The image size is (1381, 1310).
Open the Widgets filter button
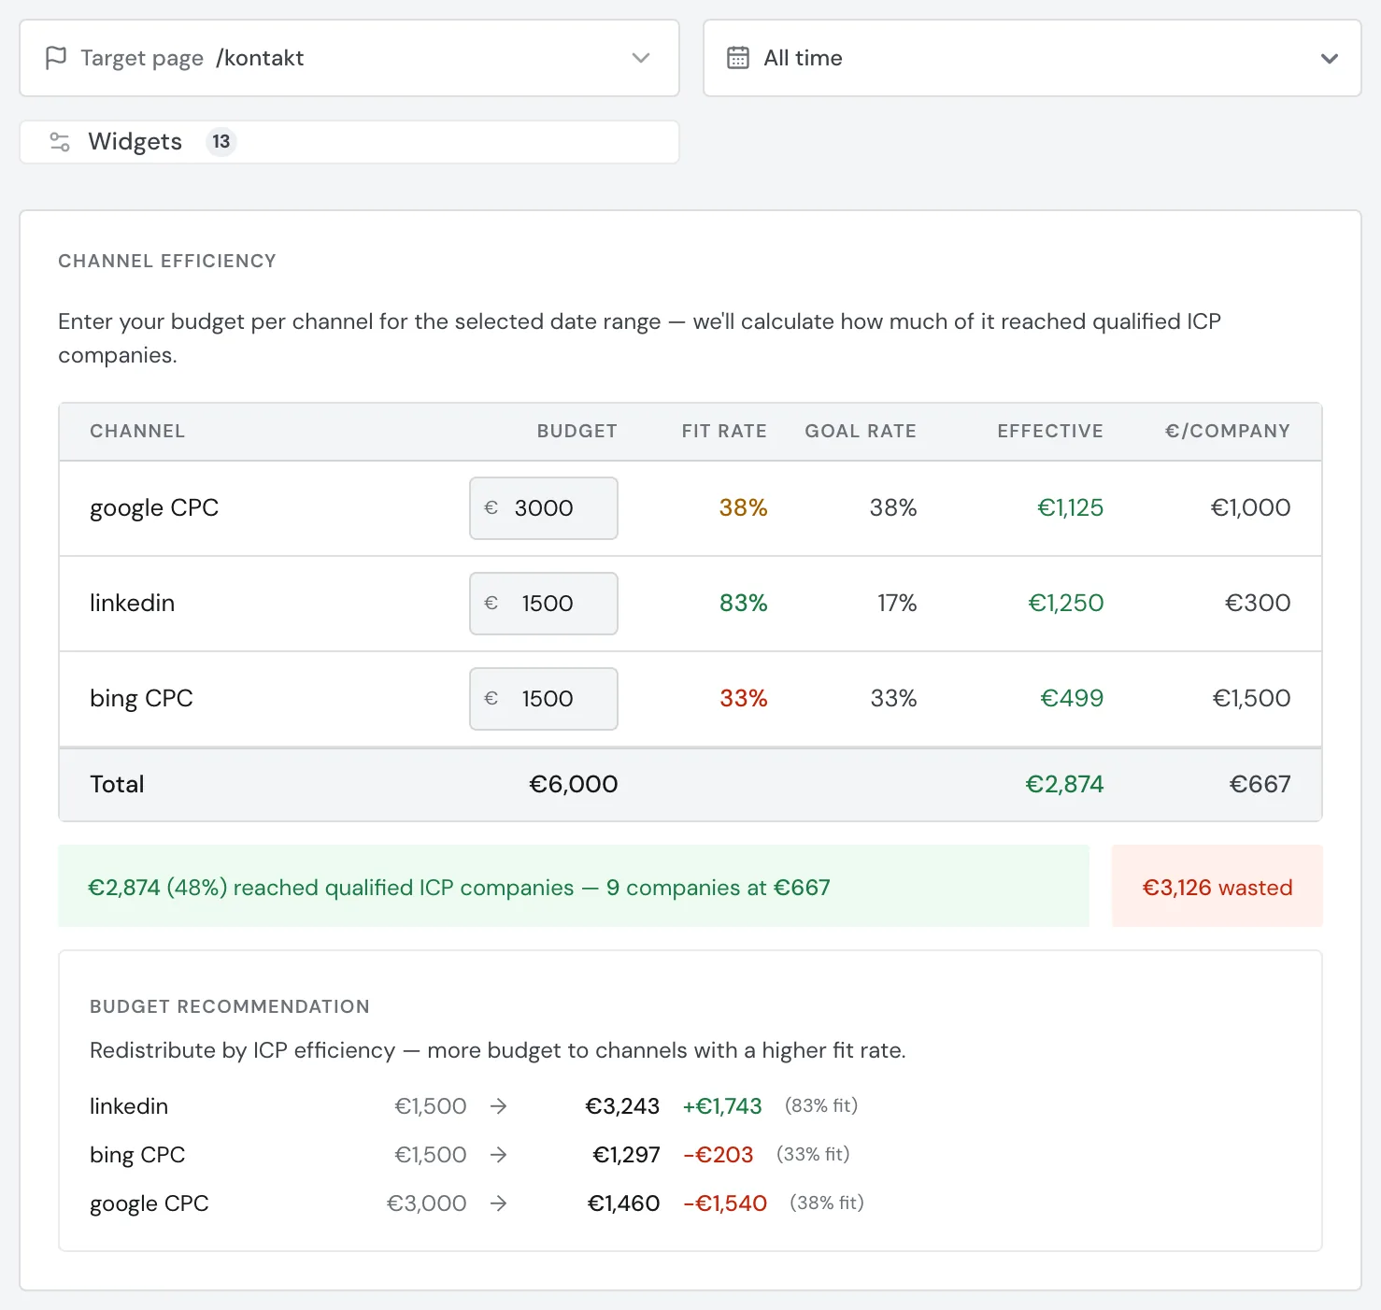tap(349, 142)
